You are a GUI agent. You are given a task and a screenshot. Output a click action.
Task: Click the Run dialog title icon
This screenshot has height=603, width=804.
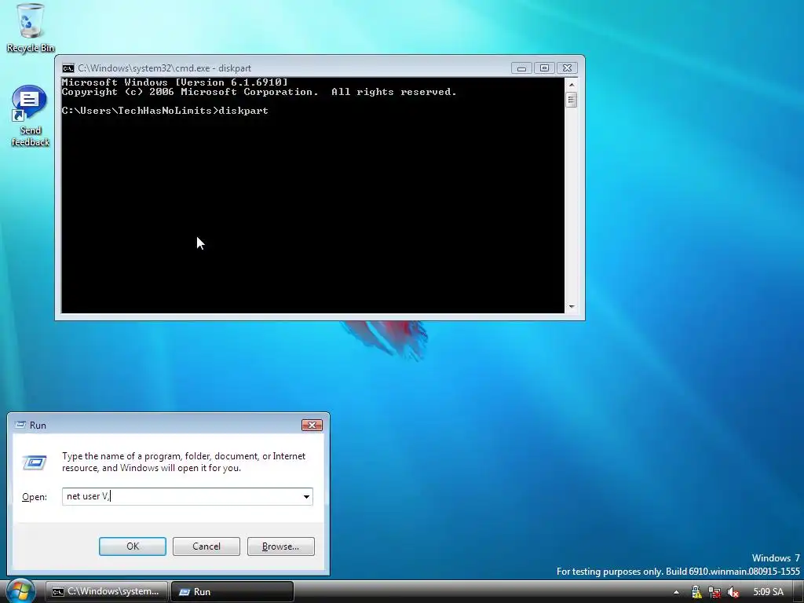click(x=20, y=425)
